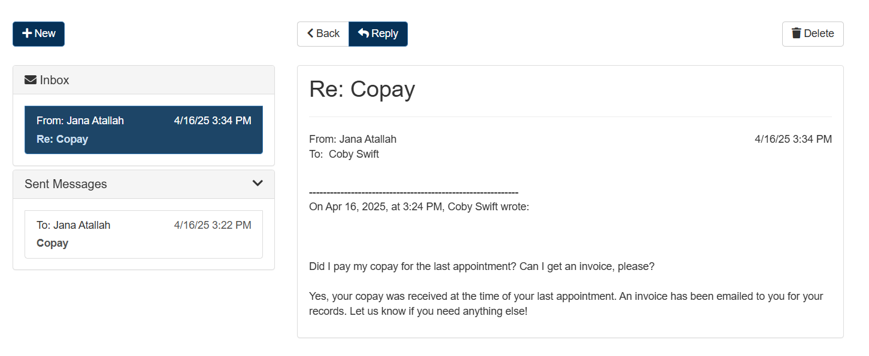Open the sent message to Jana Atallah
This screenshot has height=356, width=869.
(x=144, y=234)
